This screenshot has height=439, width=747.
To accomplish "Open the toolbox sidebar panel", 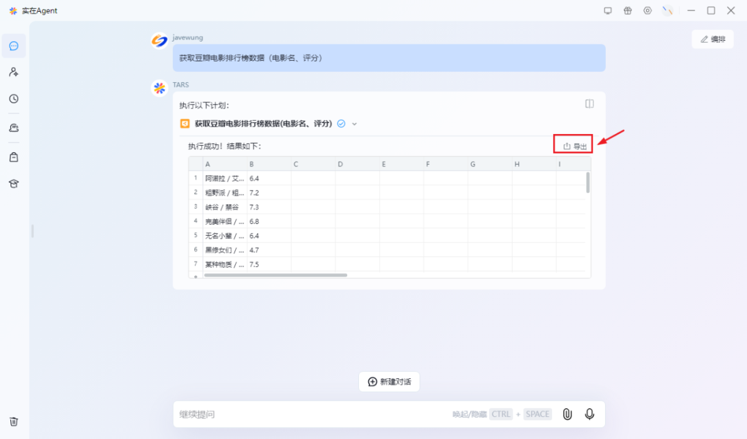I will (x=14, y=156).
